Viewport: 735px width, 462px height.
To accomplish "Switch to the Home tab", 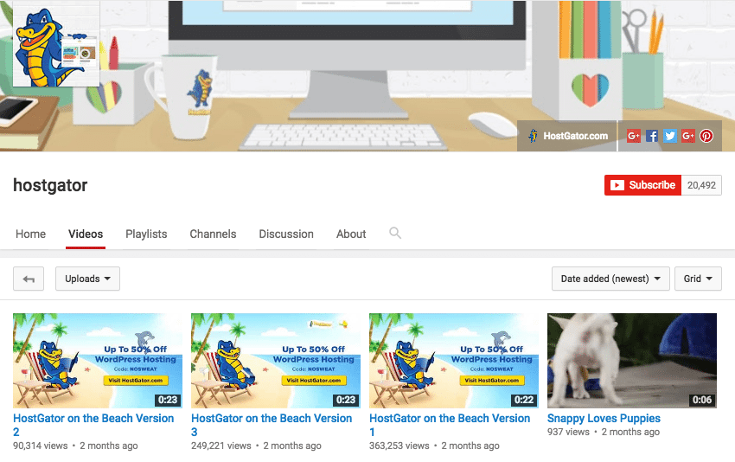I will click(30, 234).
